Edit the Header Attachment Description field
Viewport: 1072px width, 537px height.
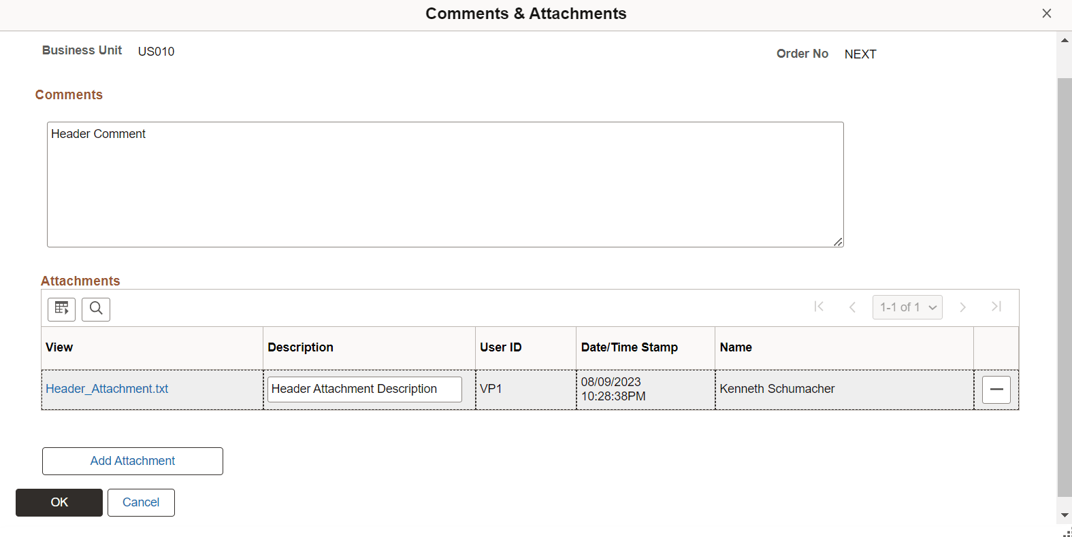(365, 389)
